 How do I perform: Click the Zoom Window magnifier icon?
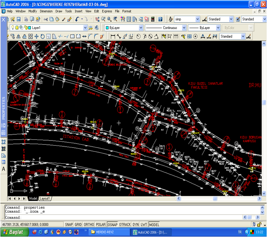(109, 19)
